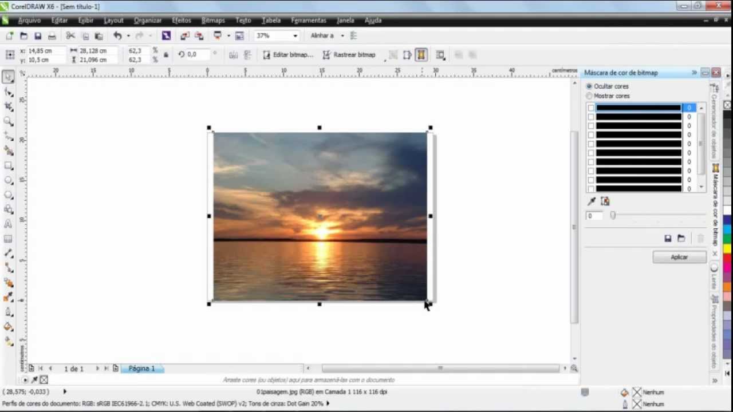Click the Editar bitmap button
The image size is (733, 412).
[x=288, y=55]
